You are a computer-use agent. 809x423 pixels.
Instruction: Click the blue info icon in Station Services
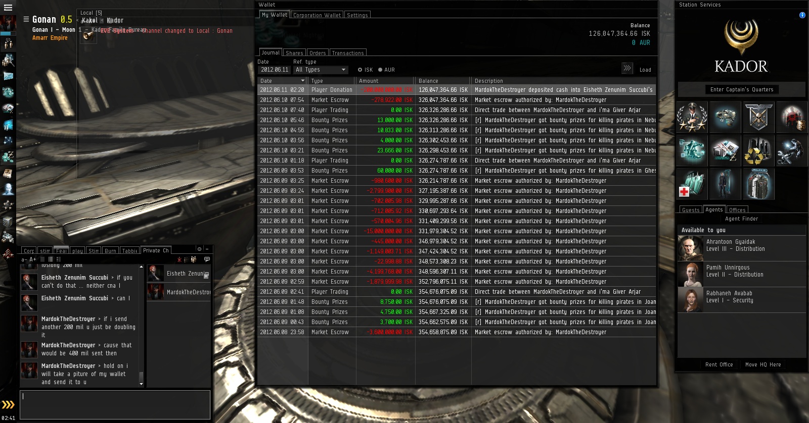(802, 15)
